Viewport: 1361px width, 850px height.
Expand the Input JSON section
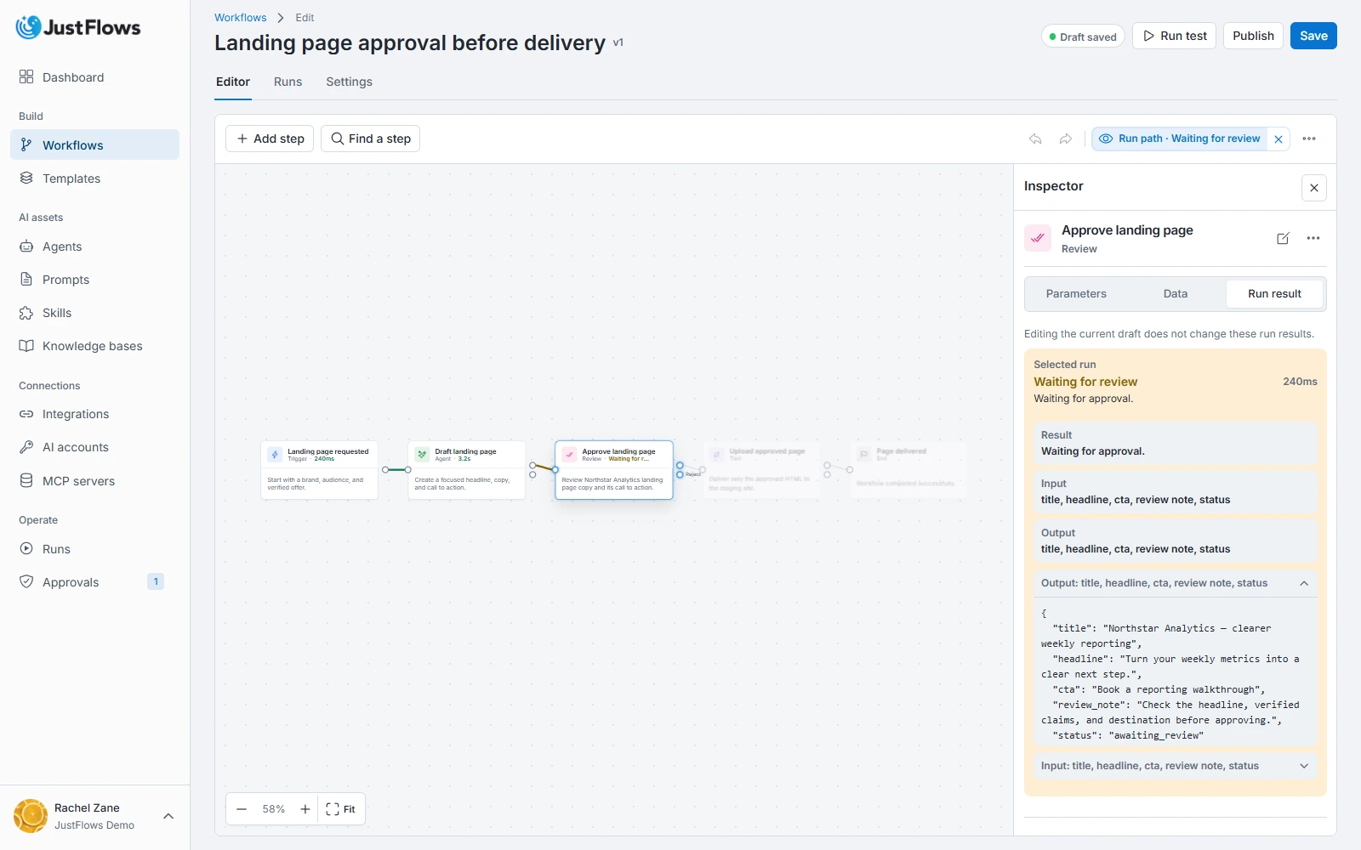point(1175,766)
